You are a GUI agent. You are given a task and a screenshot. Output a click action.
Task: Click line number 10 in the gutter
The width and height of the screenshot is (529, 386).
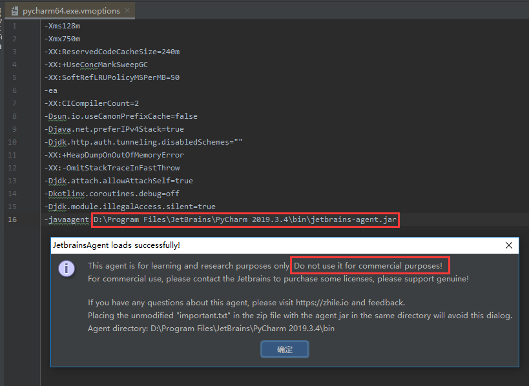point(12,142)
